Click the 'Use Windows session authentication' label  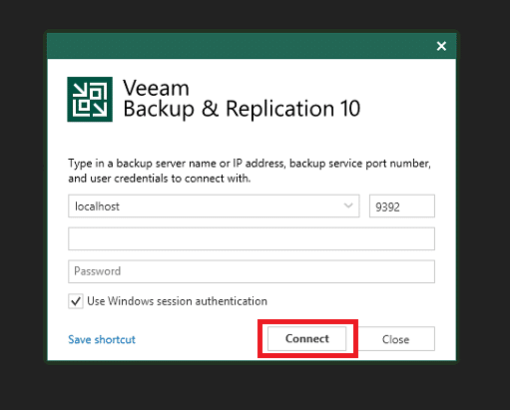(177, 301)
